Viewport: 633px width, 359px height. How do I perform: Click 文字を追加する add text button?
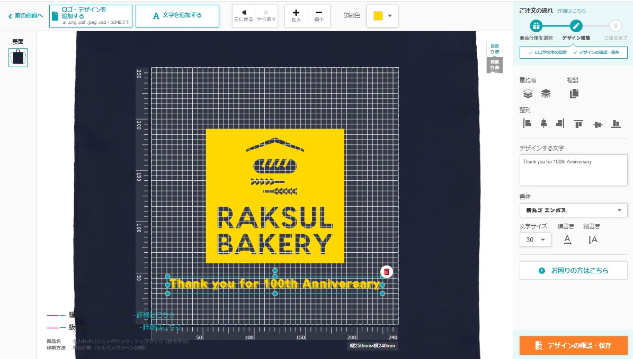[177, 16]
